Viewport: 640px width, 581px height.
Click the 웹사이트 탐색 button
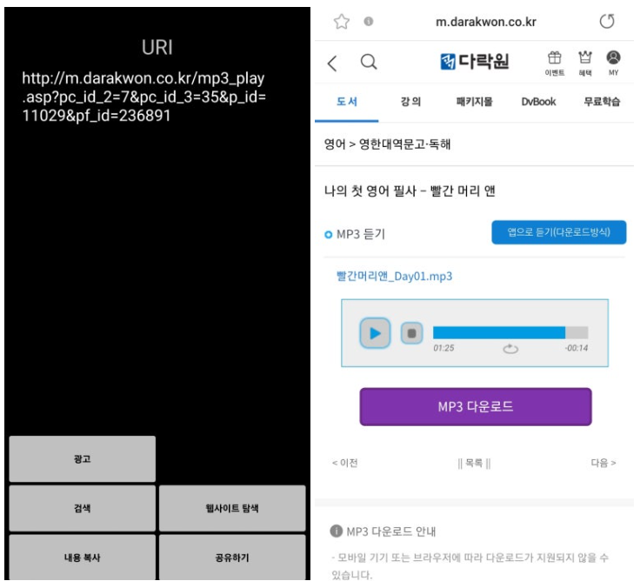232,508
